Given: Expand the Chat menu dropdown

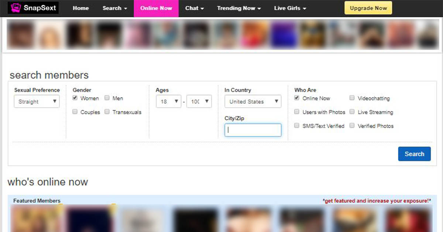Looking at the screenshot, I should click(x=194, y=8).
